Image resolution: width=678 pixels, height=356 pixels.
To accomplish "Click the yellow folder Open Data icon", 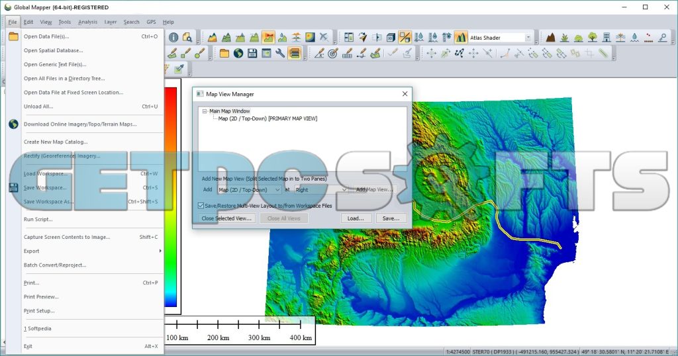I will [224, 54].
